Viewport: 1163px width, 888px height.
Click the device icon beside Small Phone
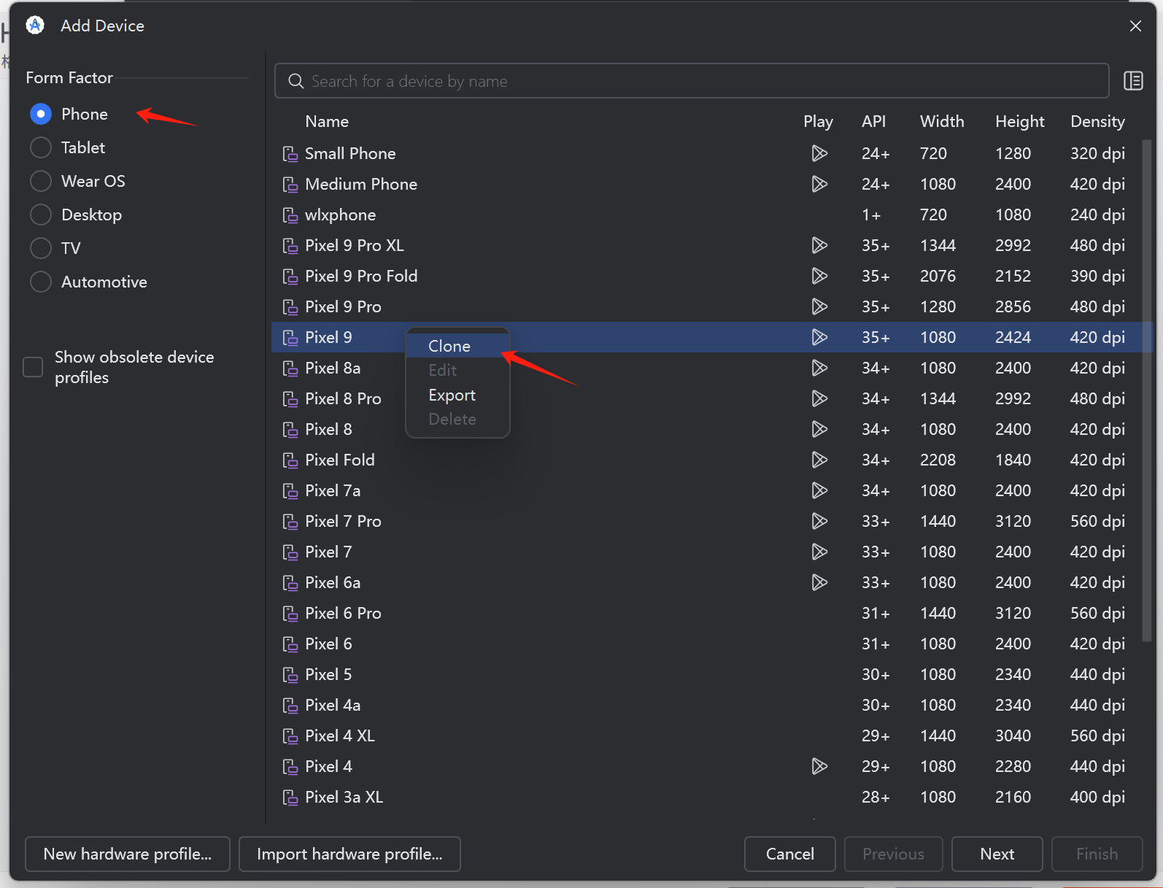[x=290, y=154]
